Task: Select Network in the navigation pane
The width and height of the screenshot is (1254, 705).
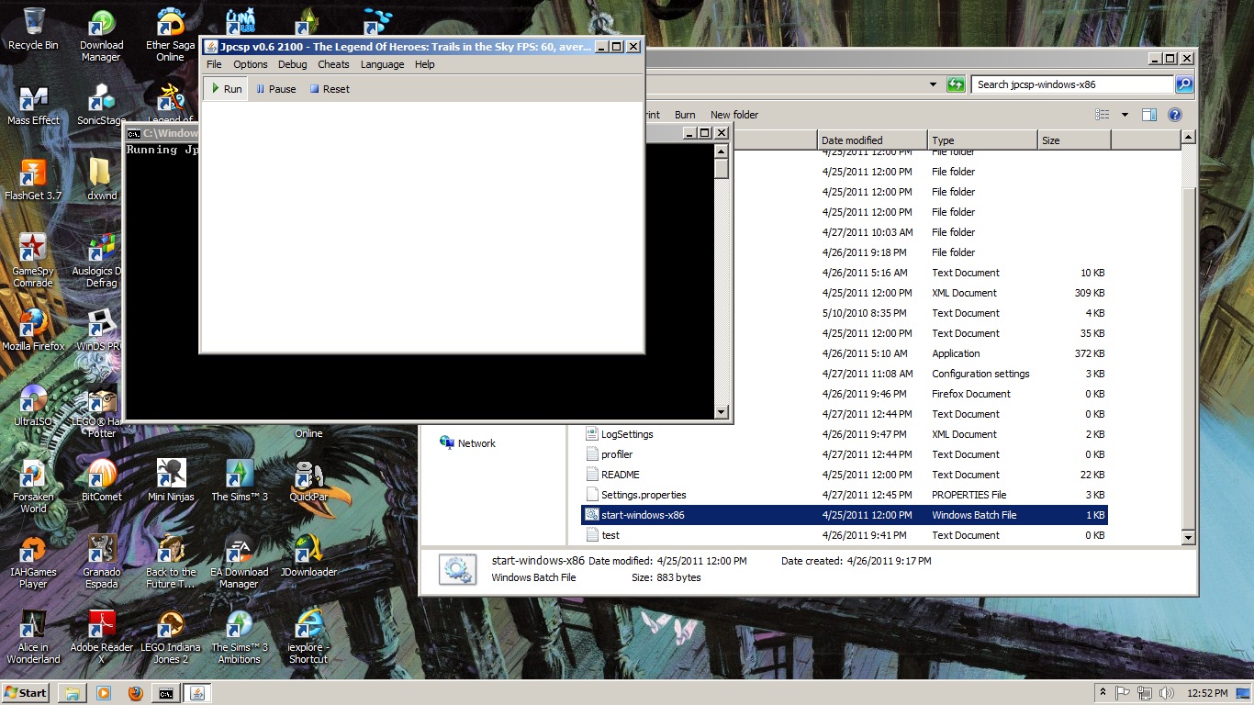Action: (476, 443)
